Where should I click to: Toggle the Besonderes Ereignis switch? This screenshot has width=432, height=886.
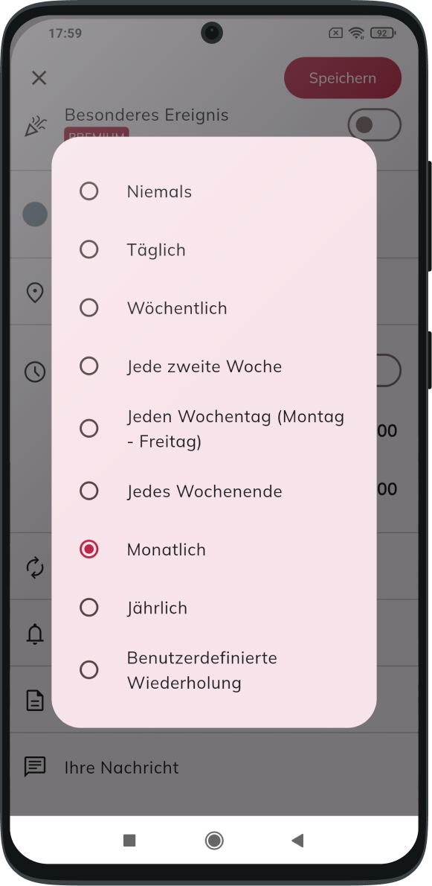374,124
